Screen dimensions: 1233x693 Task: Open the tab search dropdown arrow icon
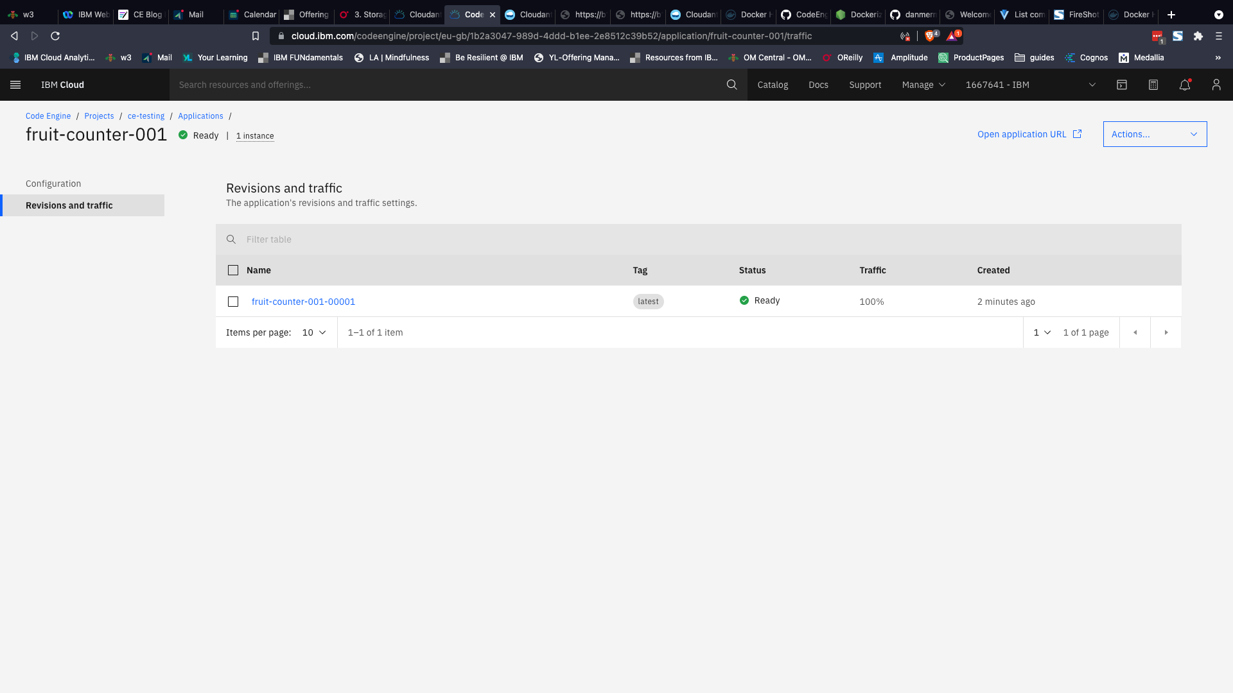coord(1219,14)
